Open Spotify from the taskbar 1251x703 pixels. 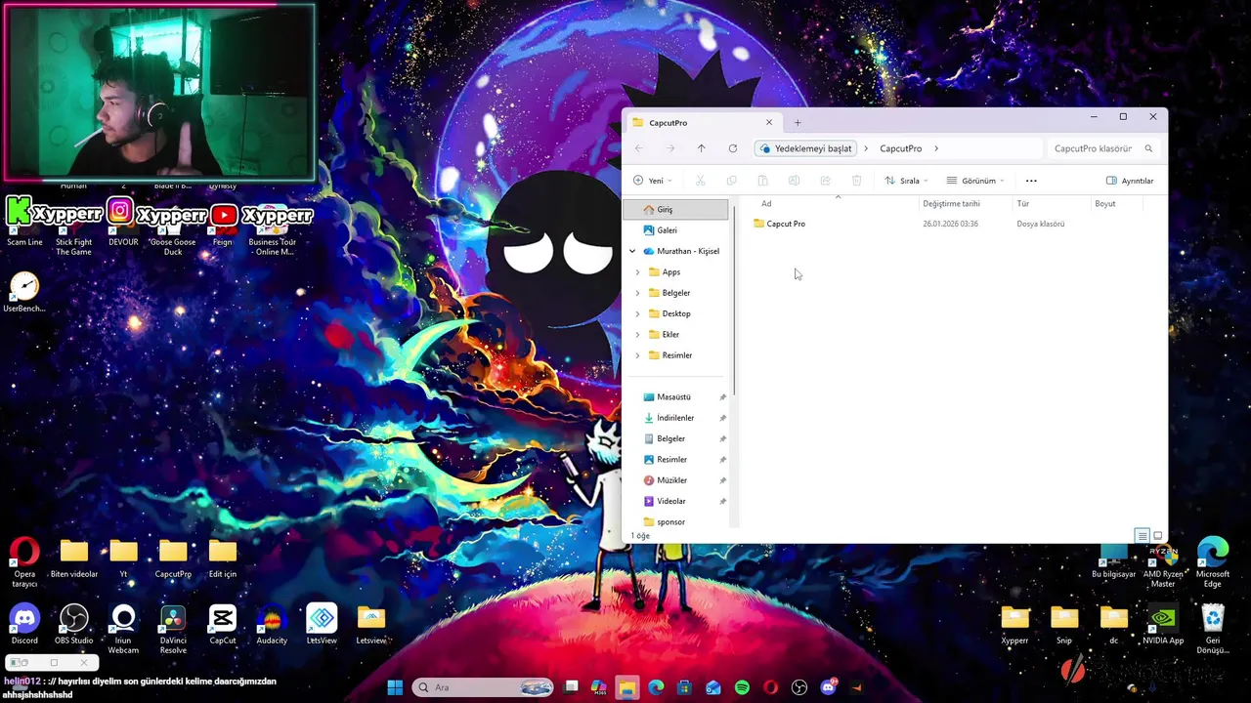[742, 687]
